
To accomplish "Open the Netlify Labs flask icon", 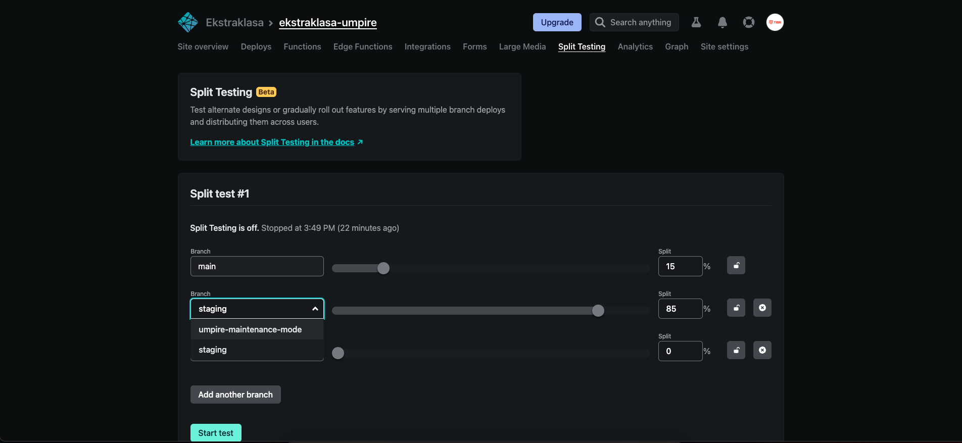I will coord(696,22).
